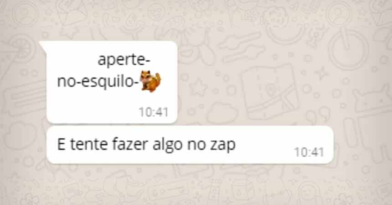
Task: Click the 10:41 timestamp under the squirrel message
Action: pyautogui.click(x=154, y=112)
